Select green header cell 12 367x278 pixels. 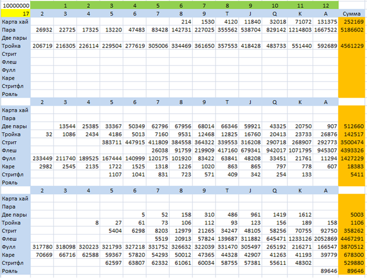point(326,5)
